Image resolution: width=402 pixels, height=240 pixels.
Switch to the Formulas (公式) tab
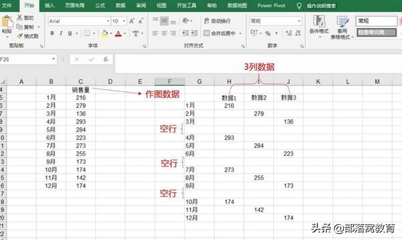point(100,5)
